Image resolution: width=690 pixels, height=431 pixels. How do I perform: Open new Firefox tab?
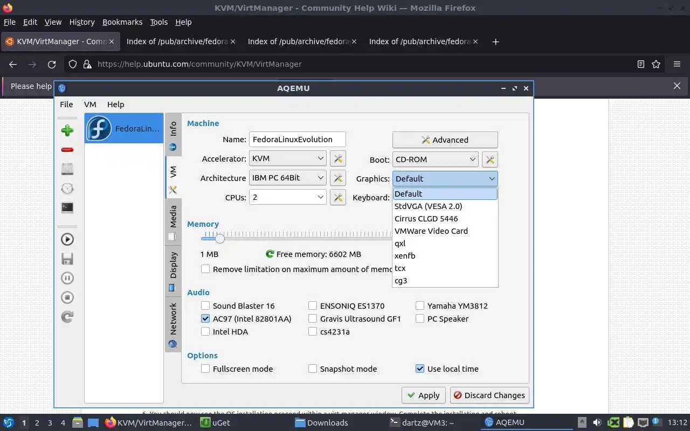coord(495,41)
